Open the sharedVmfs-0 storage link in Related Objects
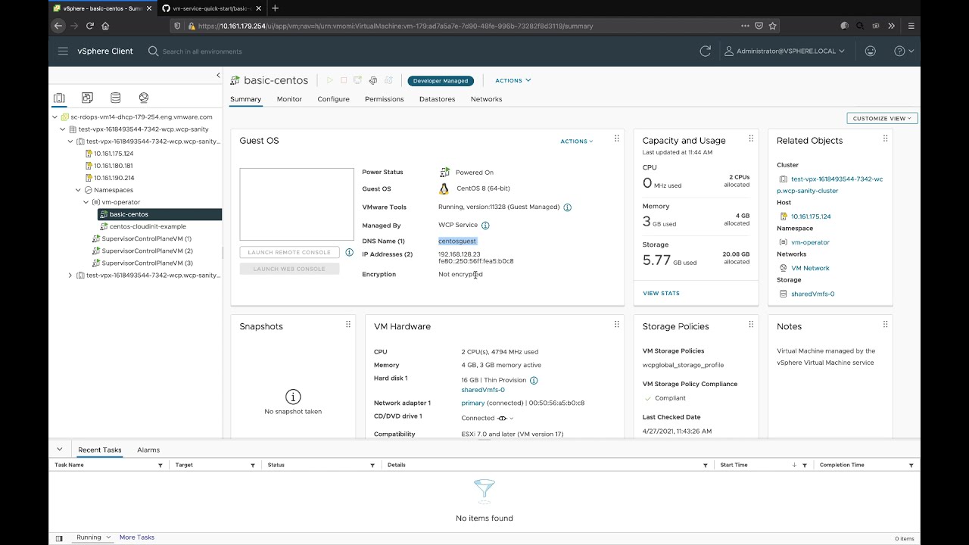The image size is (969, 545). [812, 294]
